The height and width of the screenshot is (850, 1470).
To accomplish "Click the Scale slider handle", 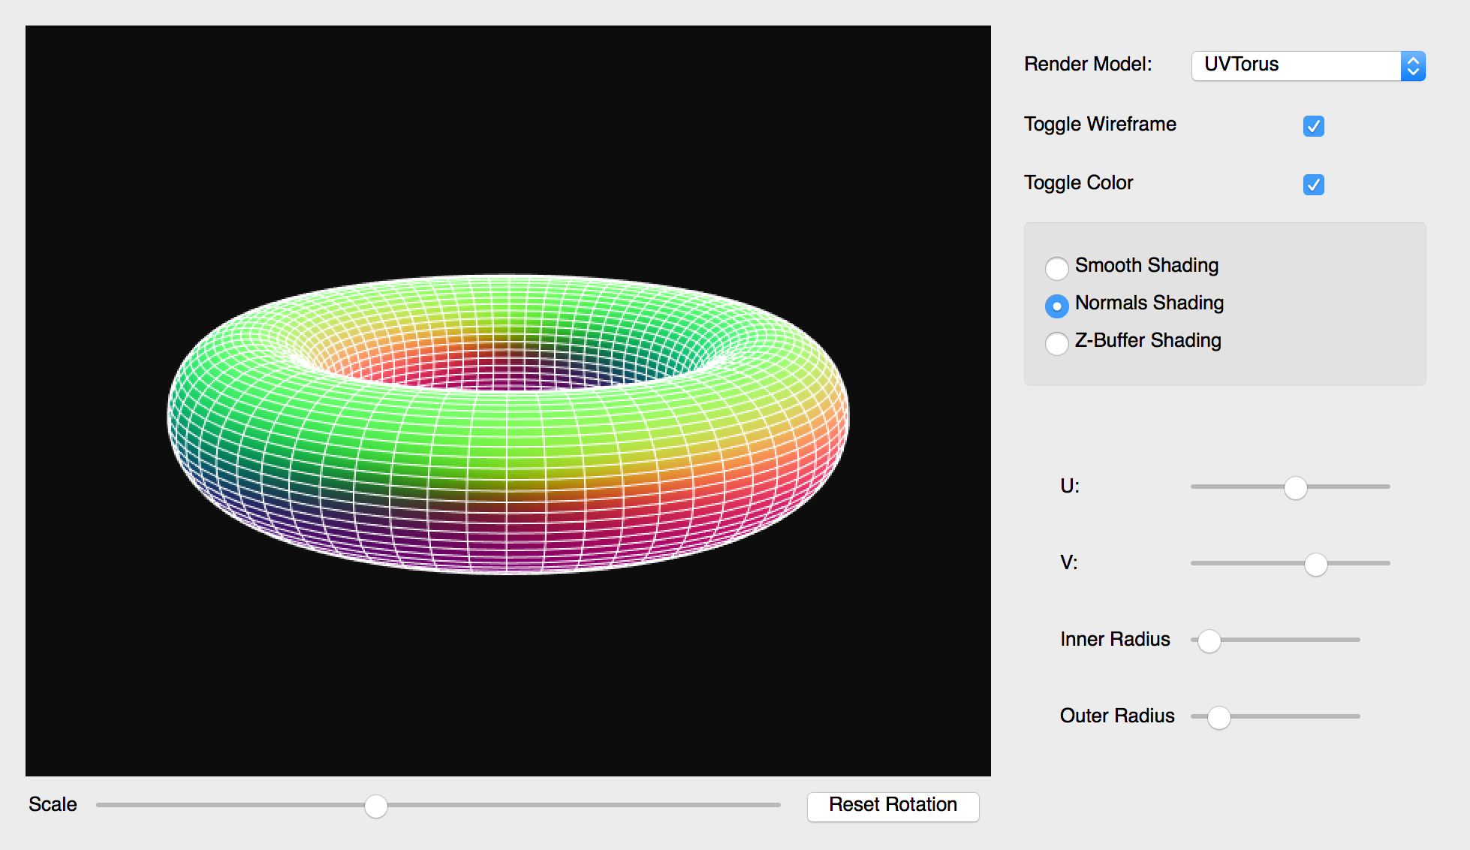I will point(375,806).
